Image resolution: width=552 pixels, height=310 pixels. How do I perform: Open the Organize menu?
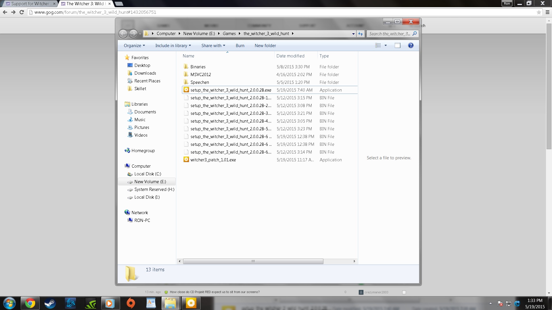(x=134, y=46)
